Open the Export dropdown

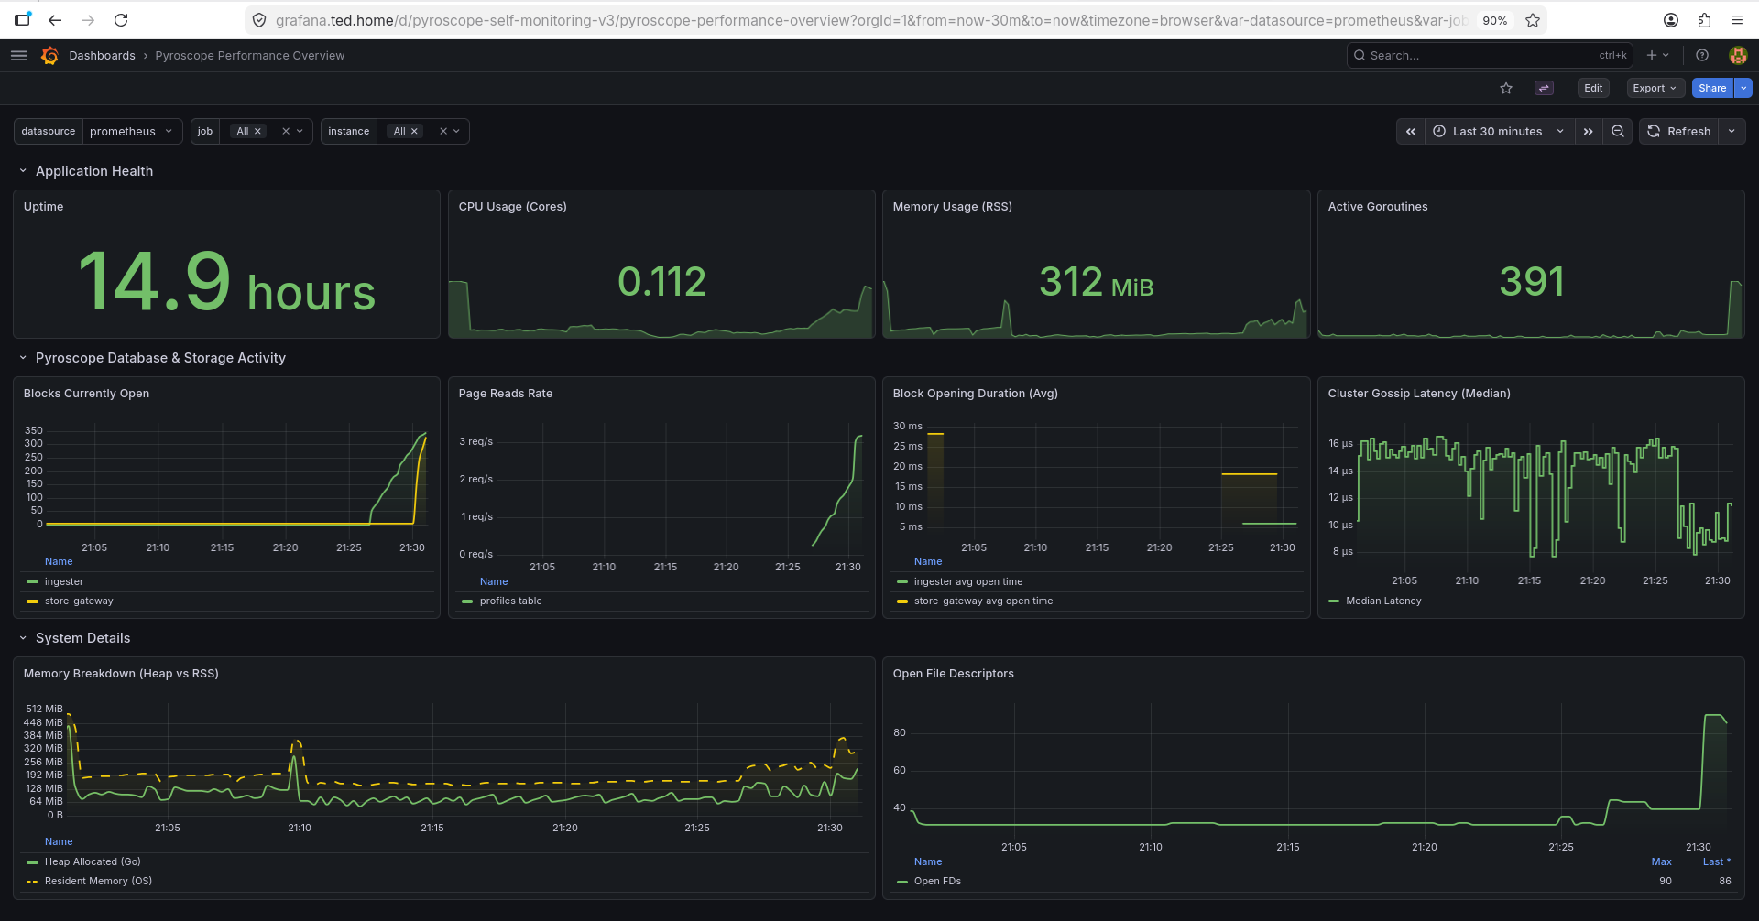coord(1655,89)
